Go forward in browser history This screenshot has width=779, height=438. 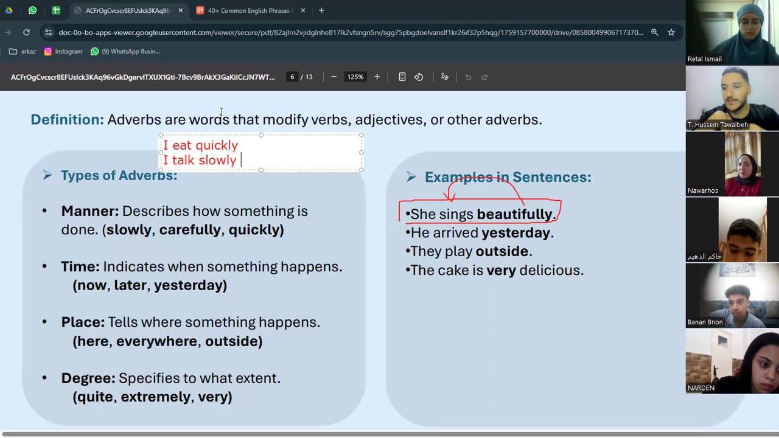click(x=8, y=32)
